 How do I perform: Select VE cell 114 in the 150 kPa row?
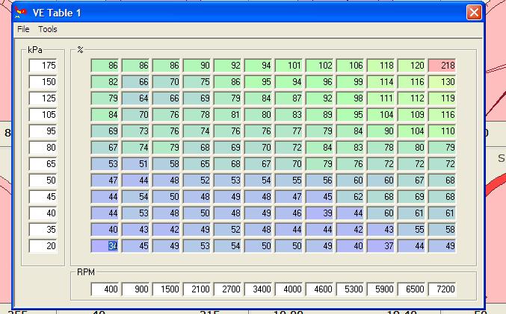coord(380,82)
